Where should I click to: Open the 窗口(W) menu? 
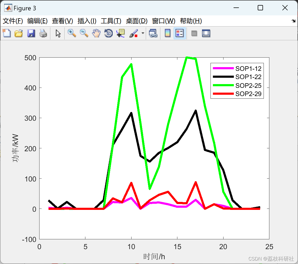pyautogui.click(x=164, y=21)
